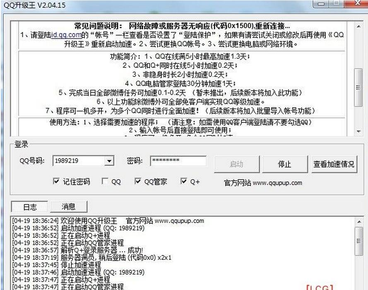Click the info panel scrollbar thumb
The width and height of the screenshot is (368, 290).
[358, 88]
